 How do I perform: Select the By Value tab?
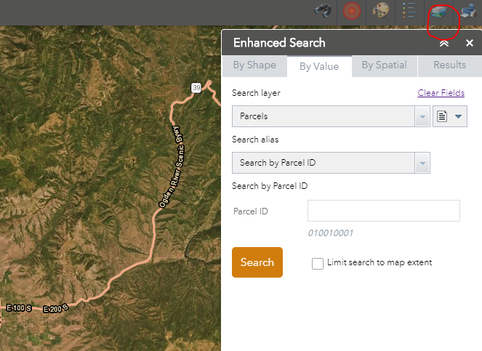pyautogui.click(x=319, y=66)
